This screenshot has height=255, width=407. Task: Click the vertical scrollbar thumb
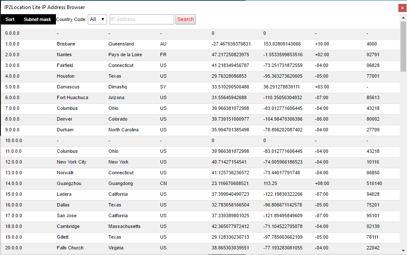[403, 47]
